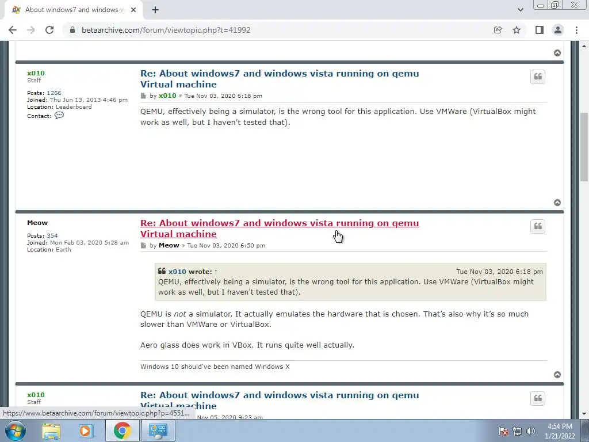Open Chrome three-dot menu
The width and height of the screenshot is (589, 442).
(x=576, y=30)
